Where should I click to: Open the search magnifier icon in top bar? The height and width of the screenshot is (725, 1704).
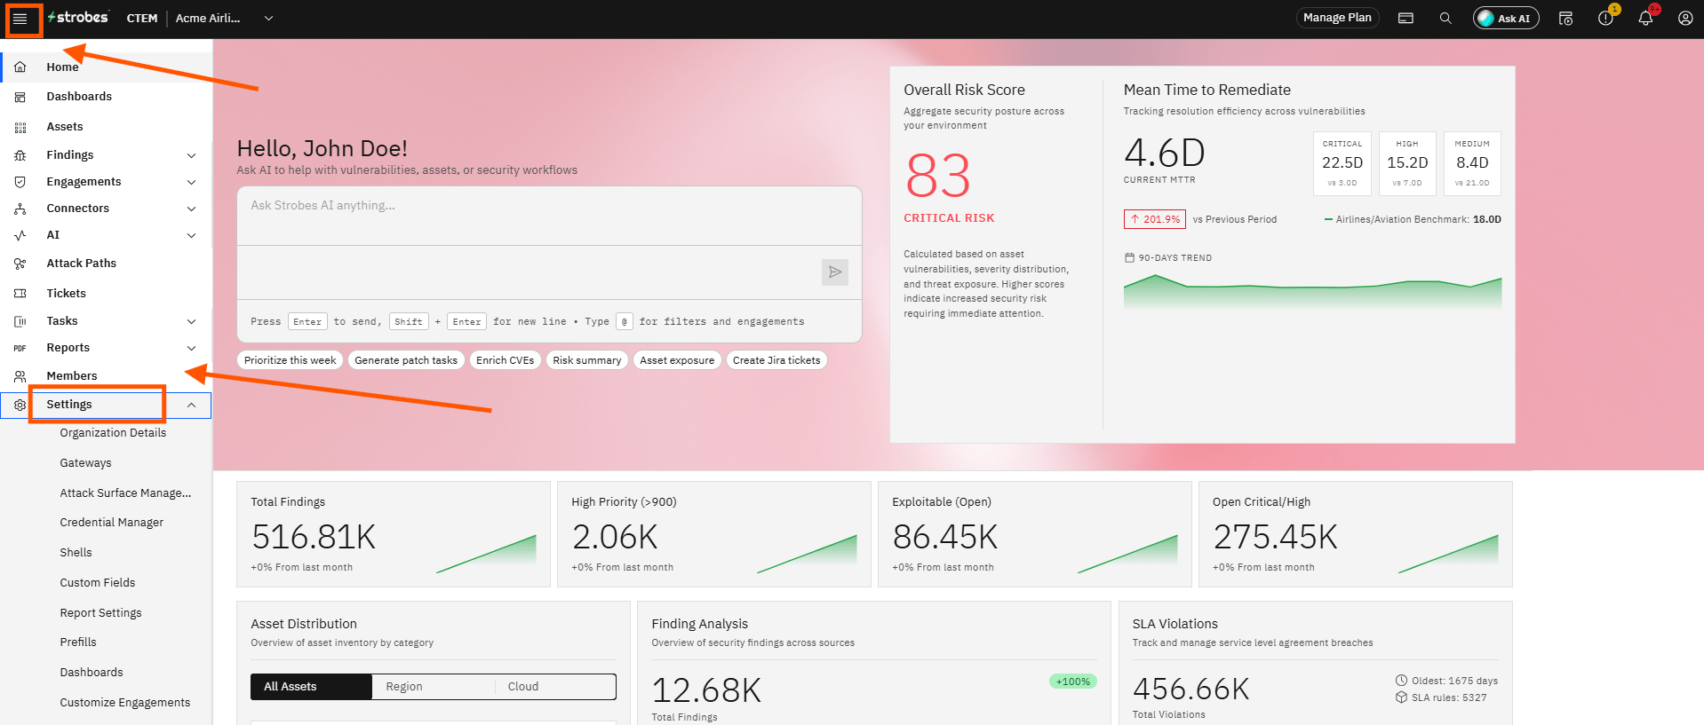(1445, 18)
